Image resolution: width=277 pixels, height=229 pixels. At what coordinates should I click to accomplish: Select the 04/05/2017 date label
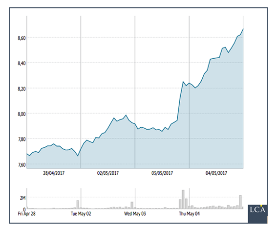[216, 173]
